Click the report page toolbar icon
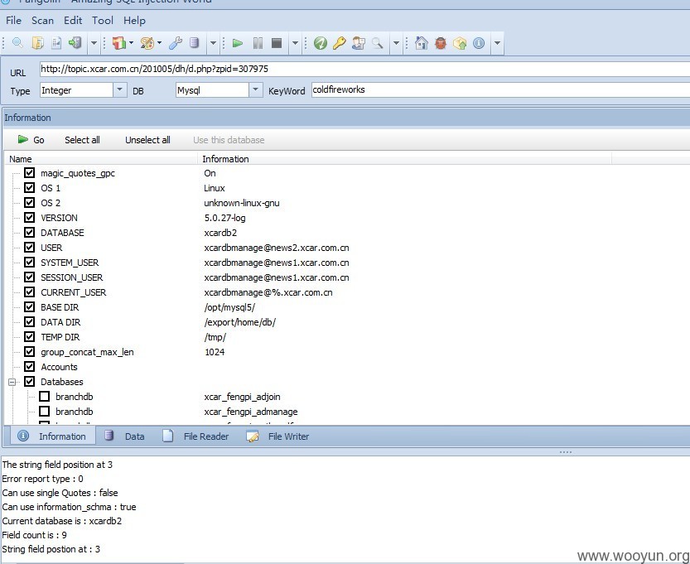The height and width of the screenshot is (564, 690). 56,43
